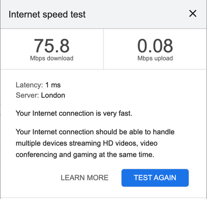Viewport: 207px width, 199px height.
Task: Select the 0.08 upload speed value
Action: coord(155,45)
